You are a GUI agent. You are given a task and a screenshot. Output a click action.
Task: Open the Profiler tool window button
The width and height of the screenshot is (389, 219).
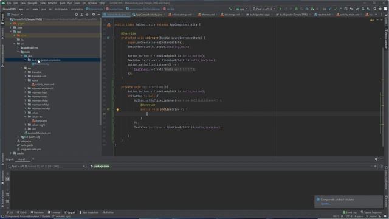pyautogui.click(x=108, y=212)
